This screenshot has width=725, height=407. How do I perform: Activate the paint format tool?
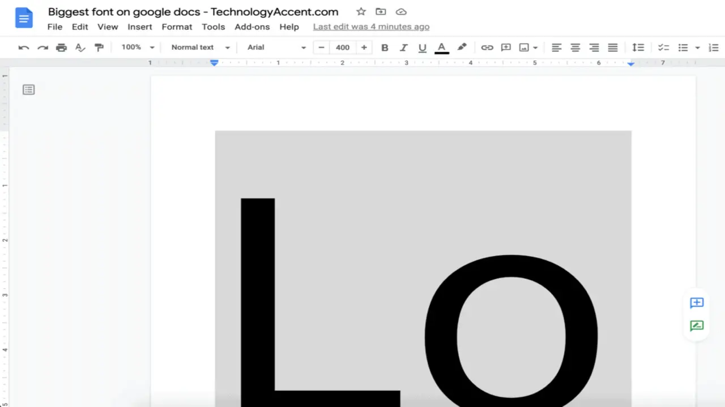tap(99, 47)
